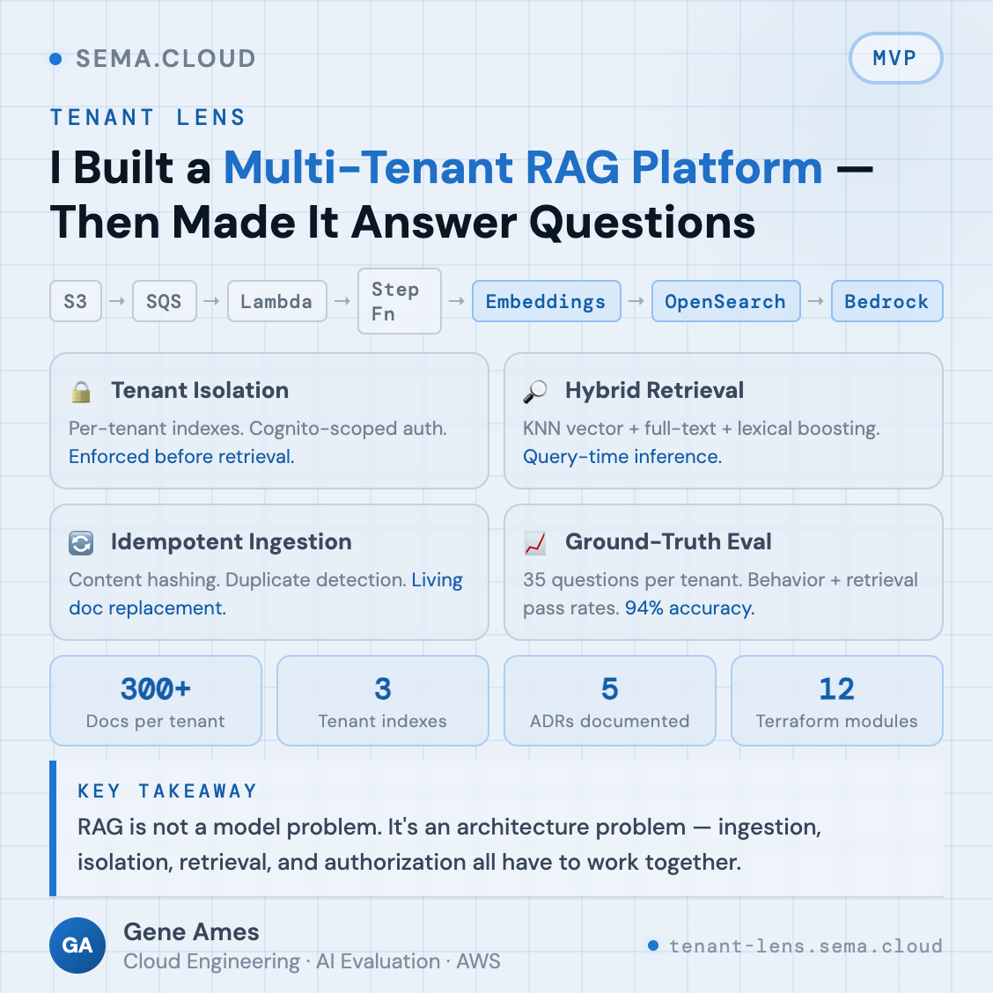Click the SEMA.CLOUD brand text
Viewport: 993px width, 993px height.
click(165, 59)
